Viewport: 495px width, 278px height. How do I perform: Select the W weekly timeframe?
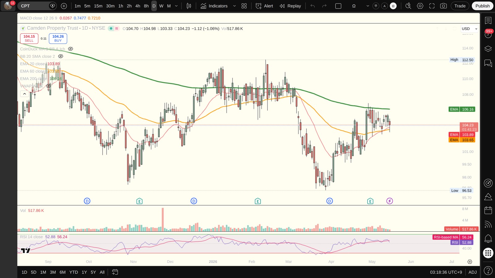click(x=161, y=6)
